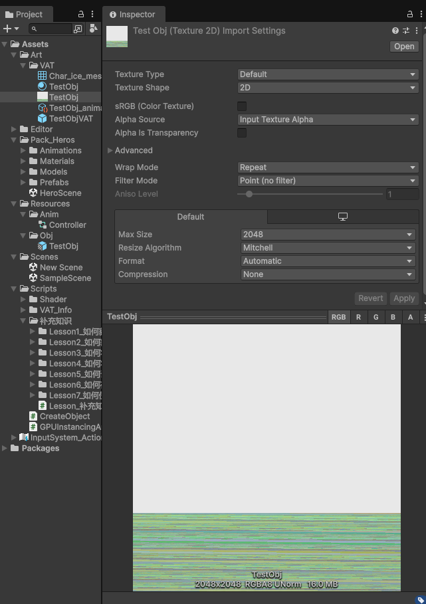Switch to the Project tab
Screen dimensions: 426x604
coord(24,14)
